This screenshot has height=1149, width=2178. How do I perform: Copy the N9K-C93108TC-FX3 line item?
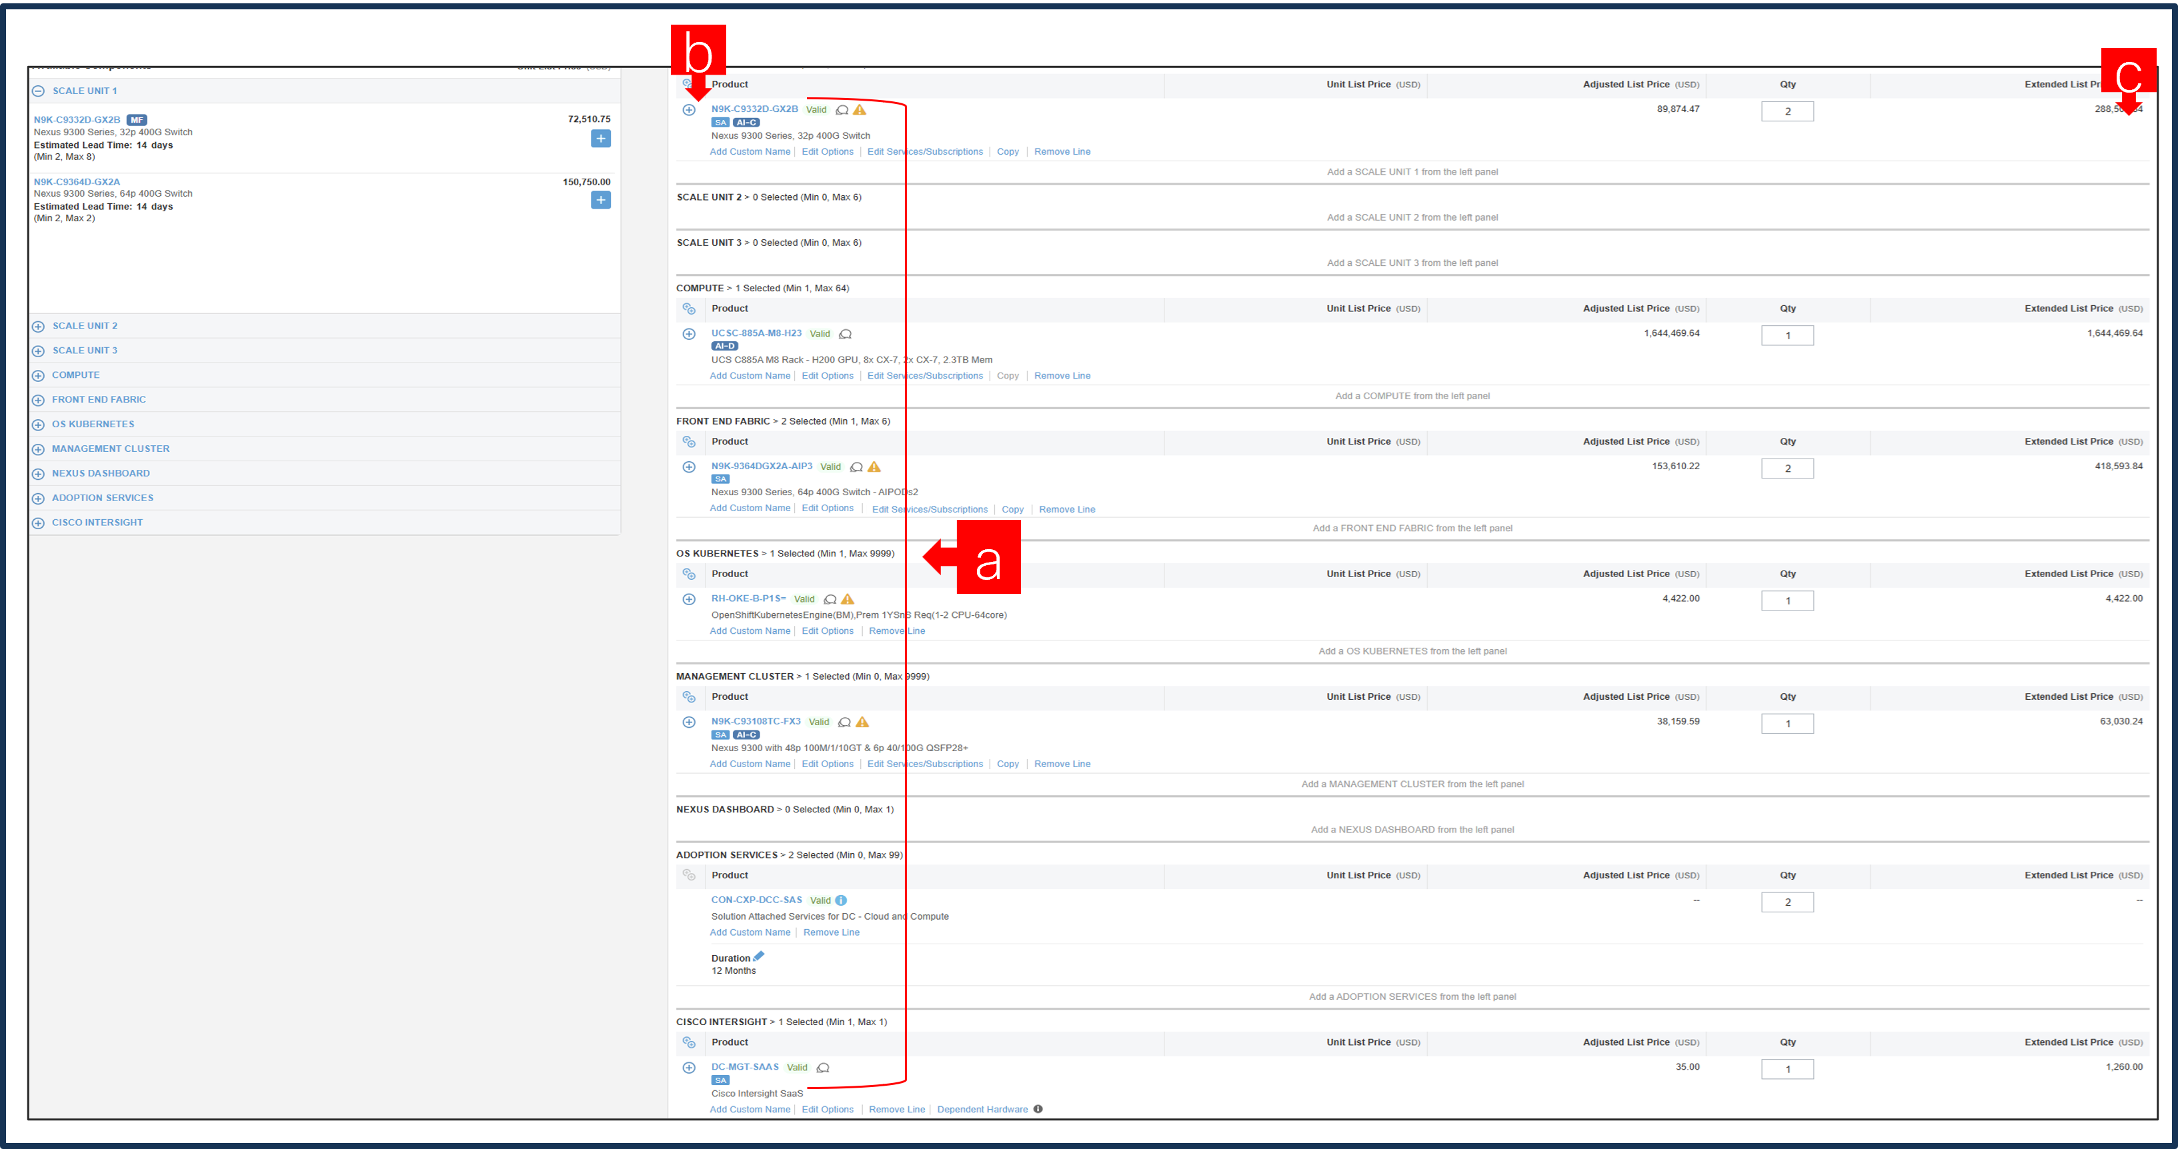[x=1008, y=764]
